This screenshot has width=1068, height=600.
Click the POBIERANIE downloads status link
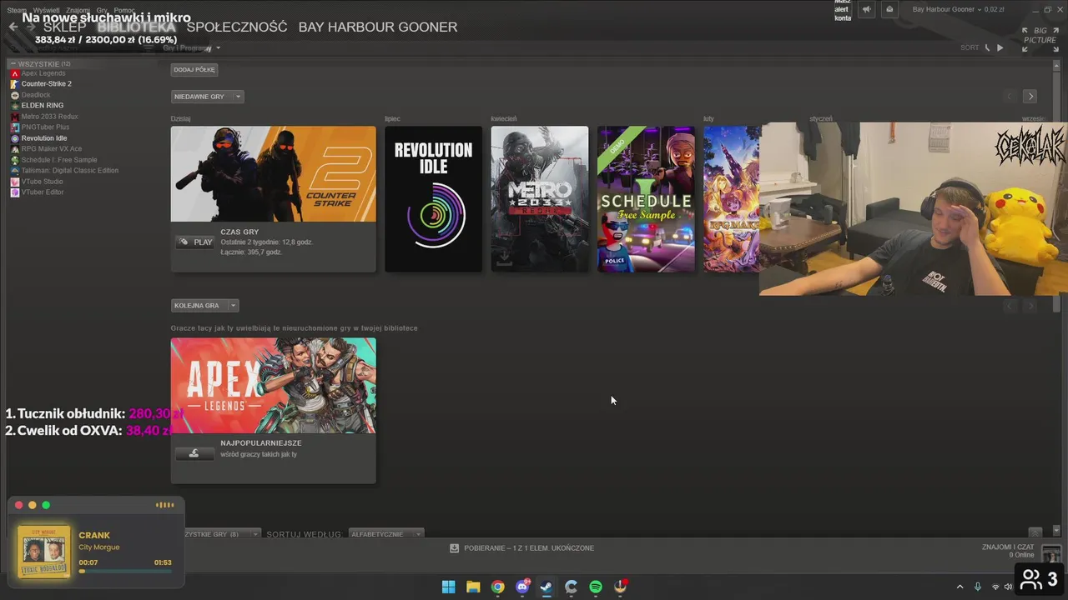pos(529,548)
